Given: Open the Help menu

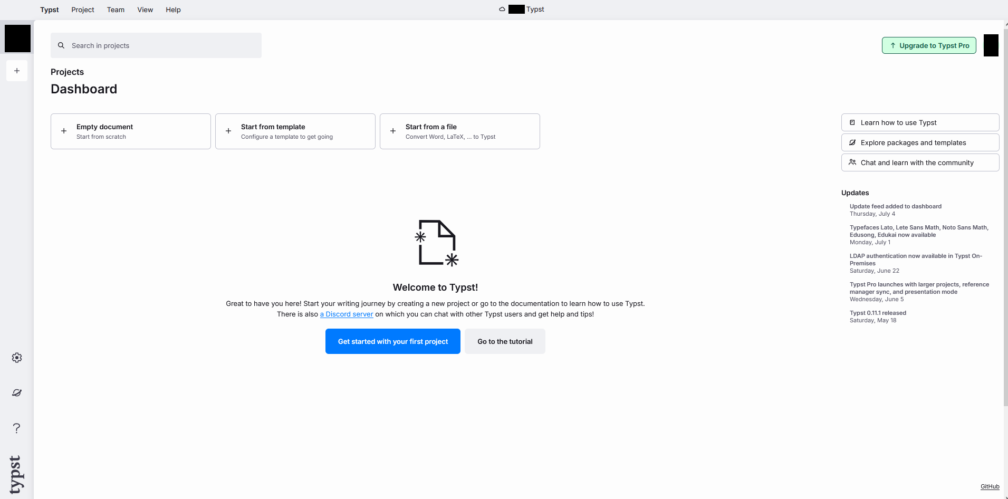Looking at the screenshot, I should click(173, 9).
